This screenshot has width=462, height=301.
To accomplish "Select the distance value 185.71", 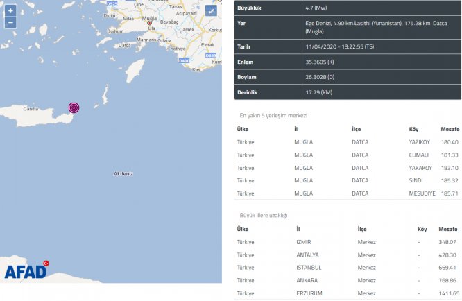I will click(450, 193).
